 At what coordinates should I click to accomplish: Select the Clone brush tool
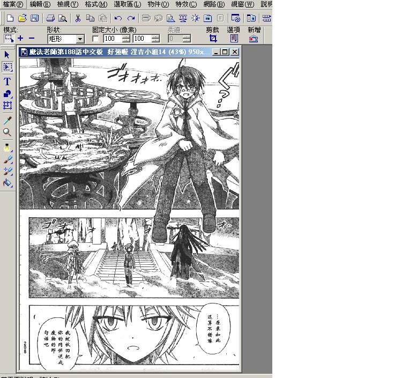pyautogui.click(x=8, y=171)
